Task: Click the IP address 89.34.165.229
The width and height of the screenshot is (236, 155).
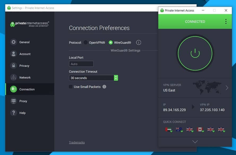Action: pos(174,110)
